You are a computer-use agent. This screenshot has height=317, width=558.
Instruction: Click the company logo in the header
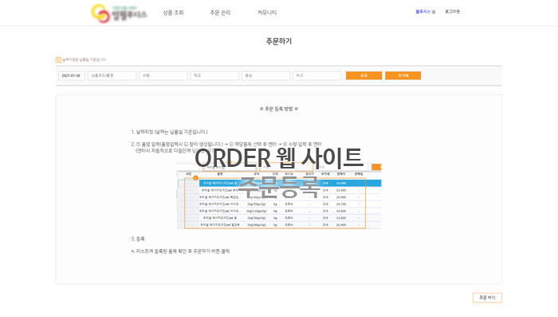(119, 14)
